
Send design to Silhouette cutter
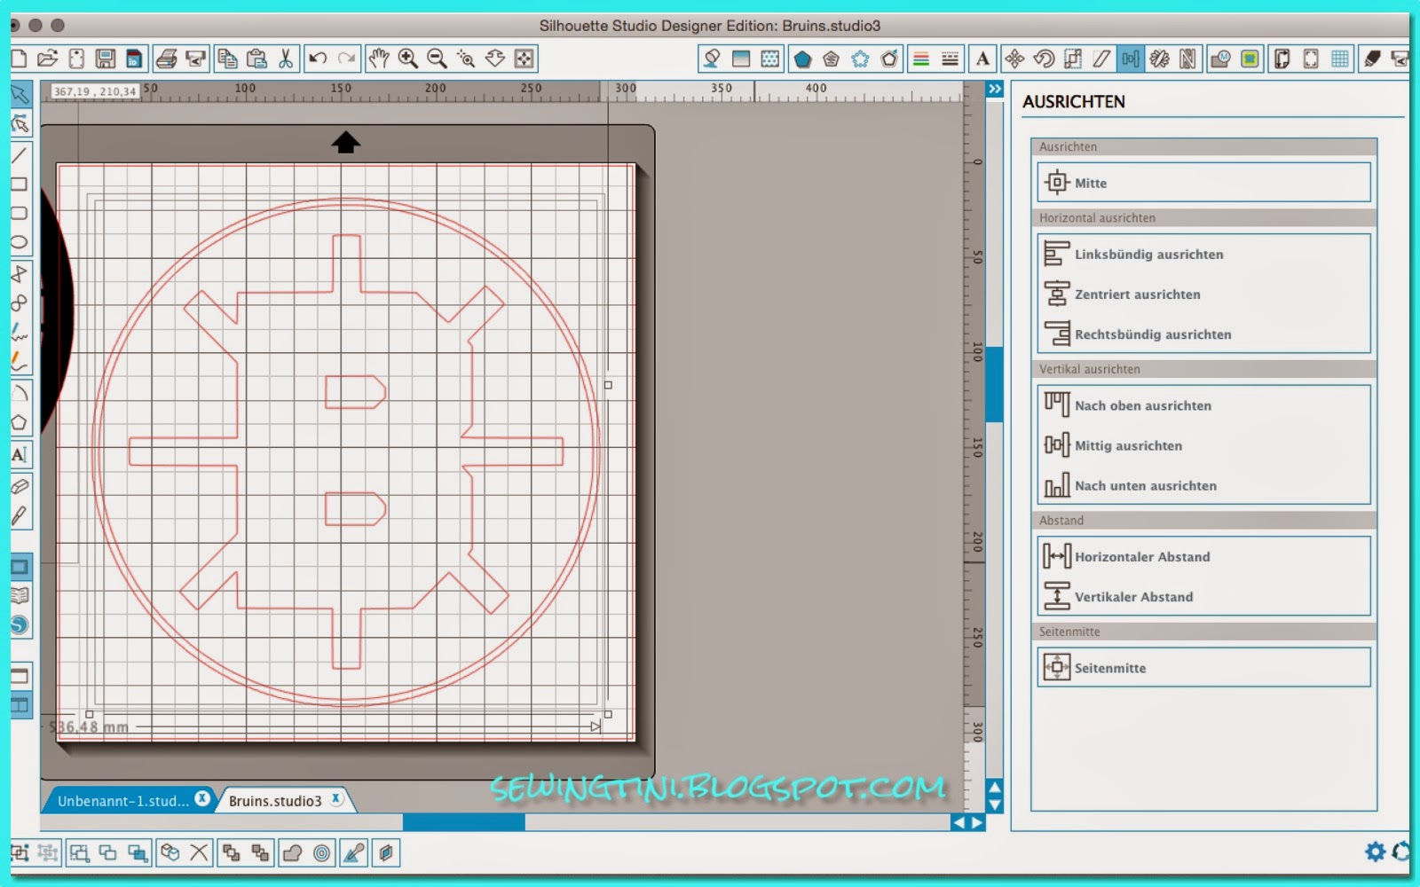tap(195, 59)
